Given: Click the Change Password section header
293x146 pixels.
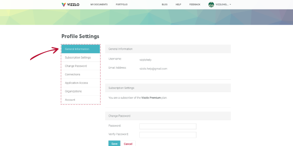Looking at the screenshot, I should 168,116.
